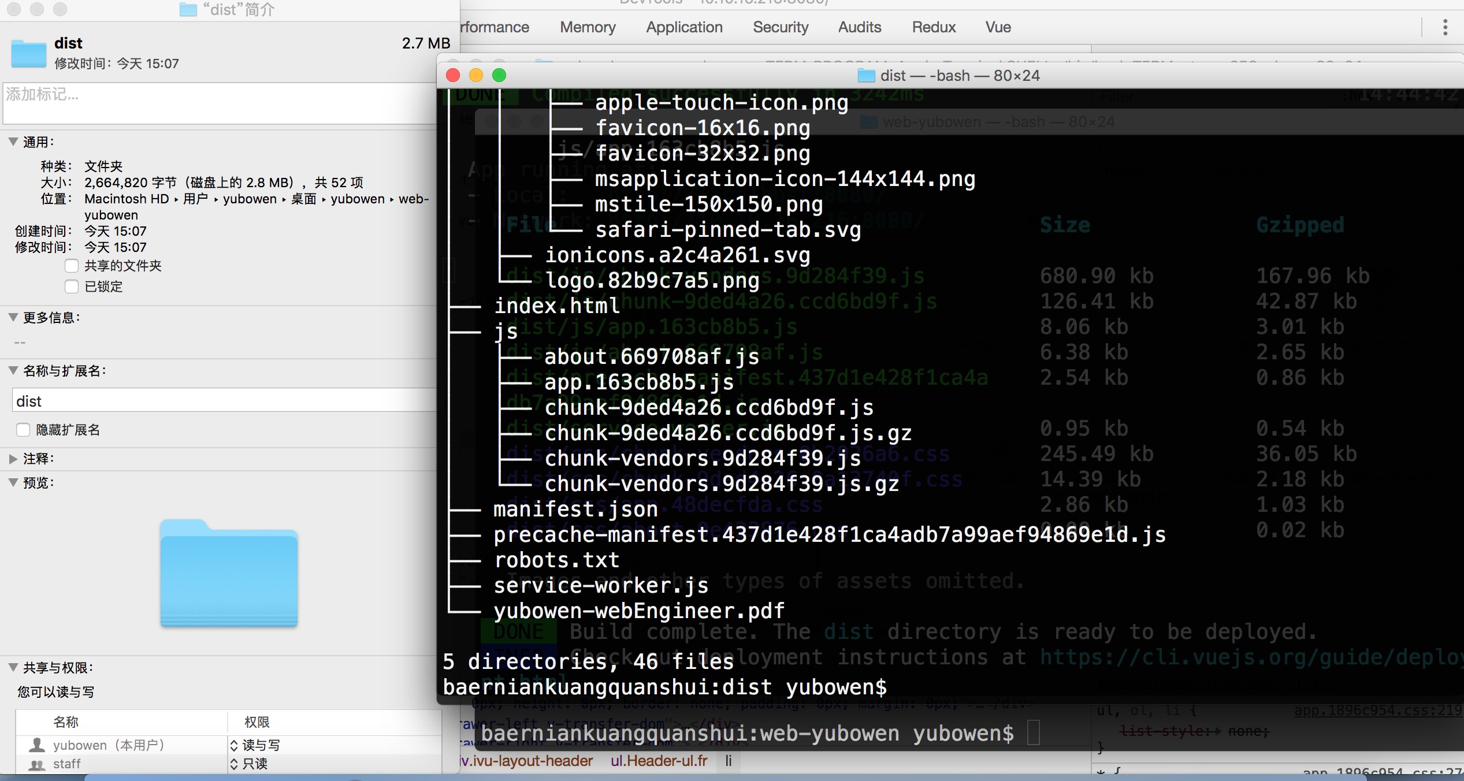Click yubowen user icon in permissions list
This screenshot has height=781, width=1464.
[x=38, y=745]
